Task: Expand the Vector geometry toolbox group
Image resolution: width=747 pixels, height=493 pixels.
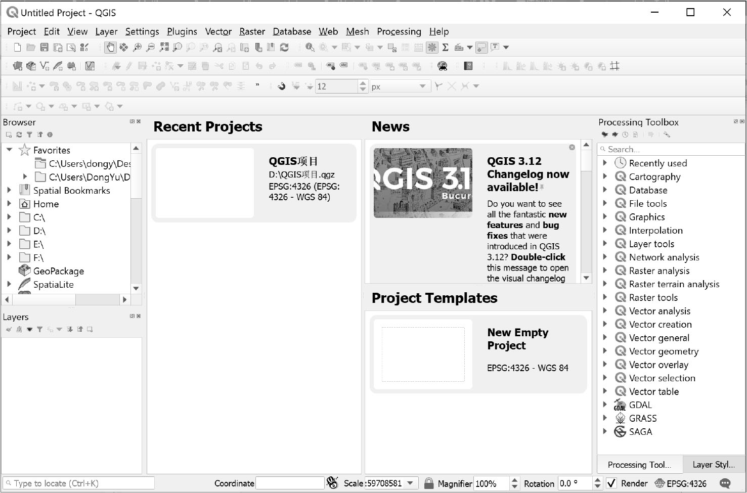Action: 605,351
